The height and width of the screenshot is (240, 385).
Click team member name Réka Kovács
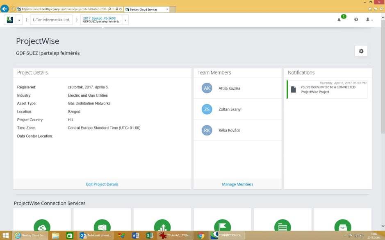coord(229,130)
